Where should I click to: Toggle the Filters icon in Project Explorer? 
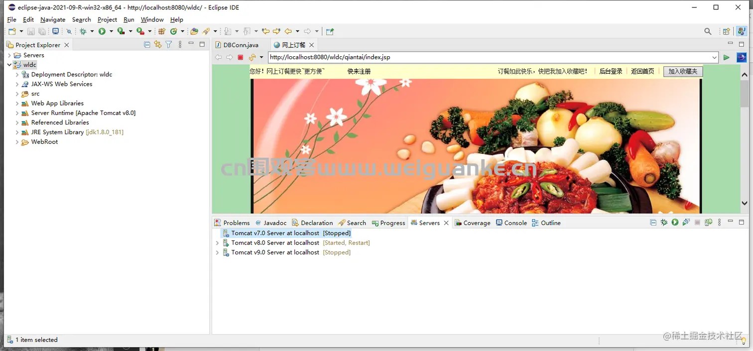pos(168,44)
